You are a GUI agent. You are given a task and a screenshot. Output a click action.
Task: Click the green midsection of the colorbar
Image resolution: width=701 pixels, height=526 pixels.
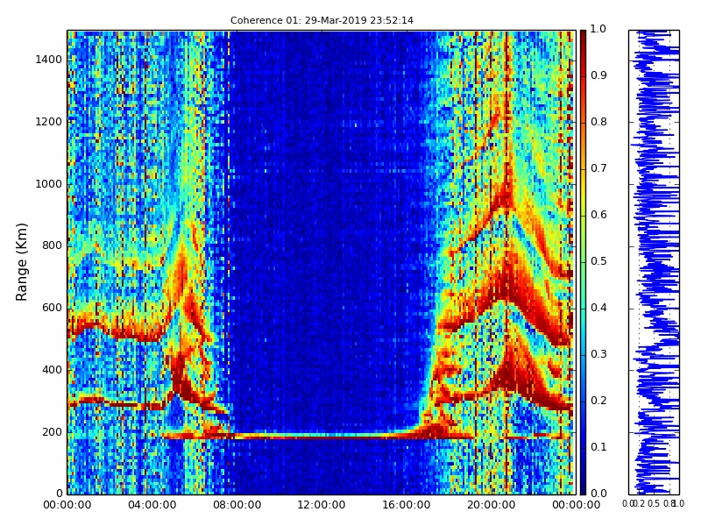point(583,262)
